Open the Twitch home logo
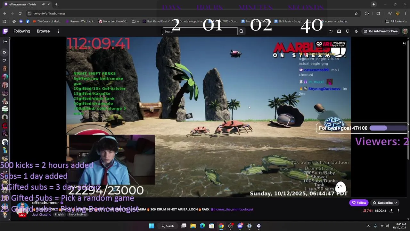The width and height of the screenshot is (410, 231). pos(5,31)
